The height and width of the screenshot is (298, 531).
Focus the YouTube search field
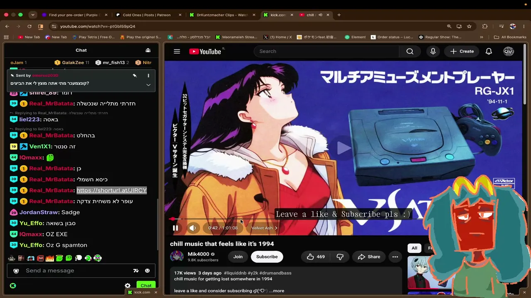point(326,51)
